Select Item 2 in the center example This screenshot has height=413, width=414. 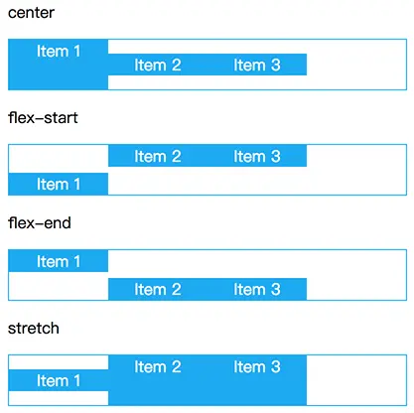[158, 65]
